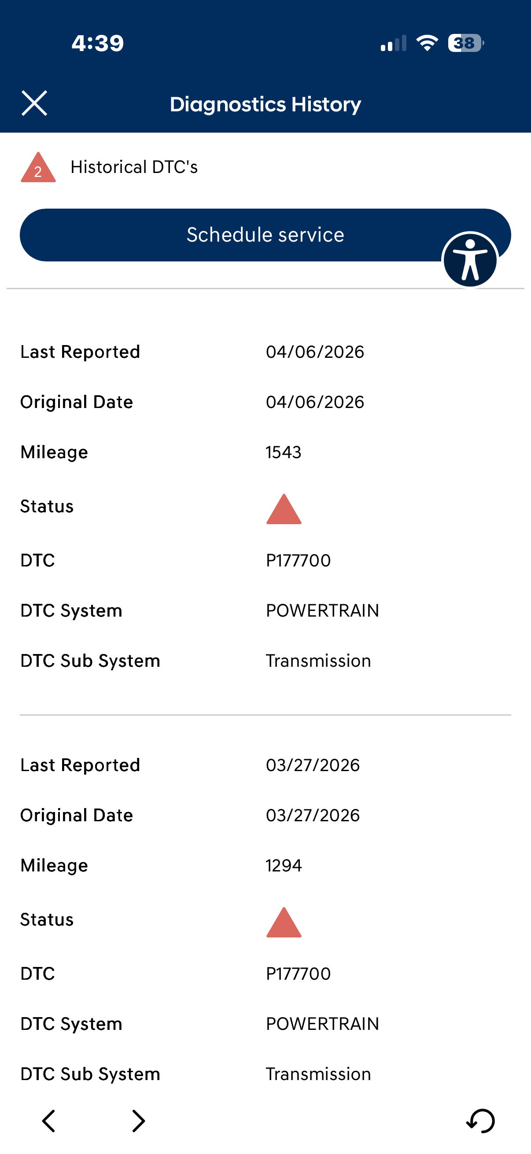Tap the red status triangle for 04/06/2026 entry
The image size is (531, 1154).
click(x=284, y=510)
